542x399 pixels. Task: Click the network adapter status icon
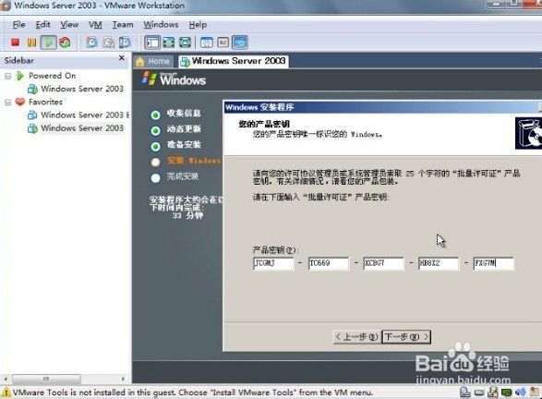[506, 393]
